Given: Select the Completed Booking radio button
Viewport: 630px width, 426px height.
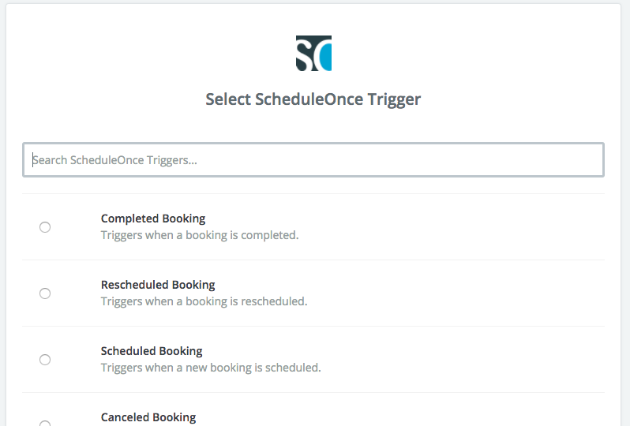Looking at the screenshot, I should click(45, 227).
